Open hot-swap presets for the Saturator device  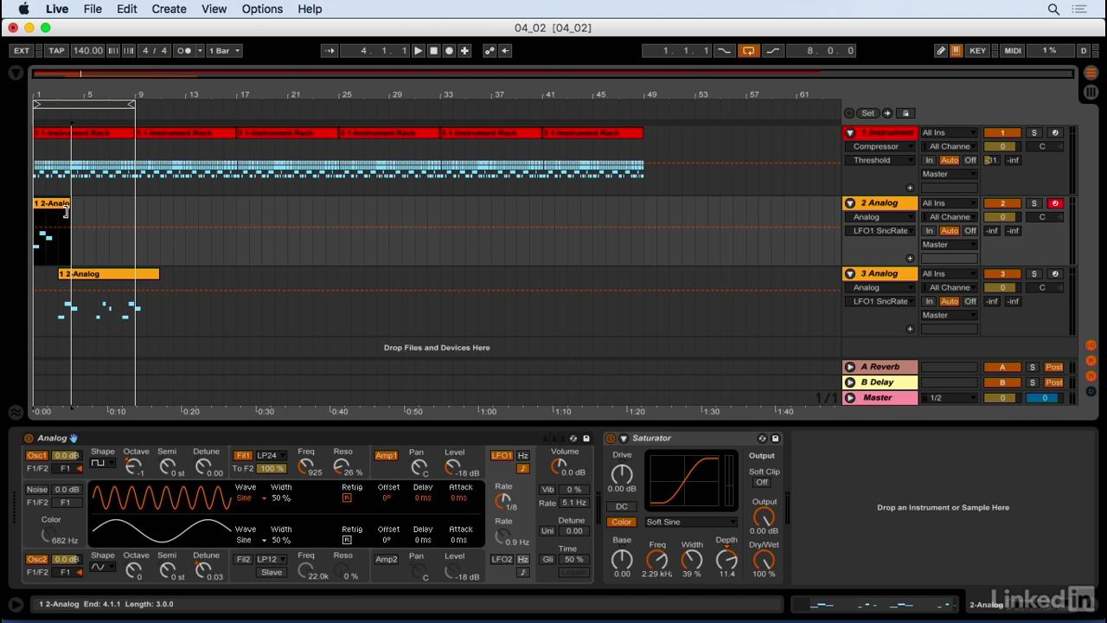pos(762,438)
